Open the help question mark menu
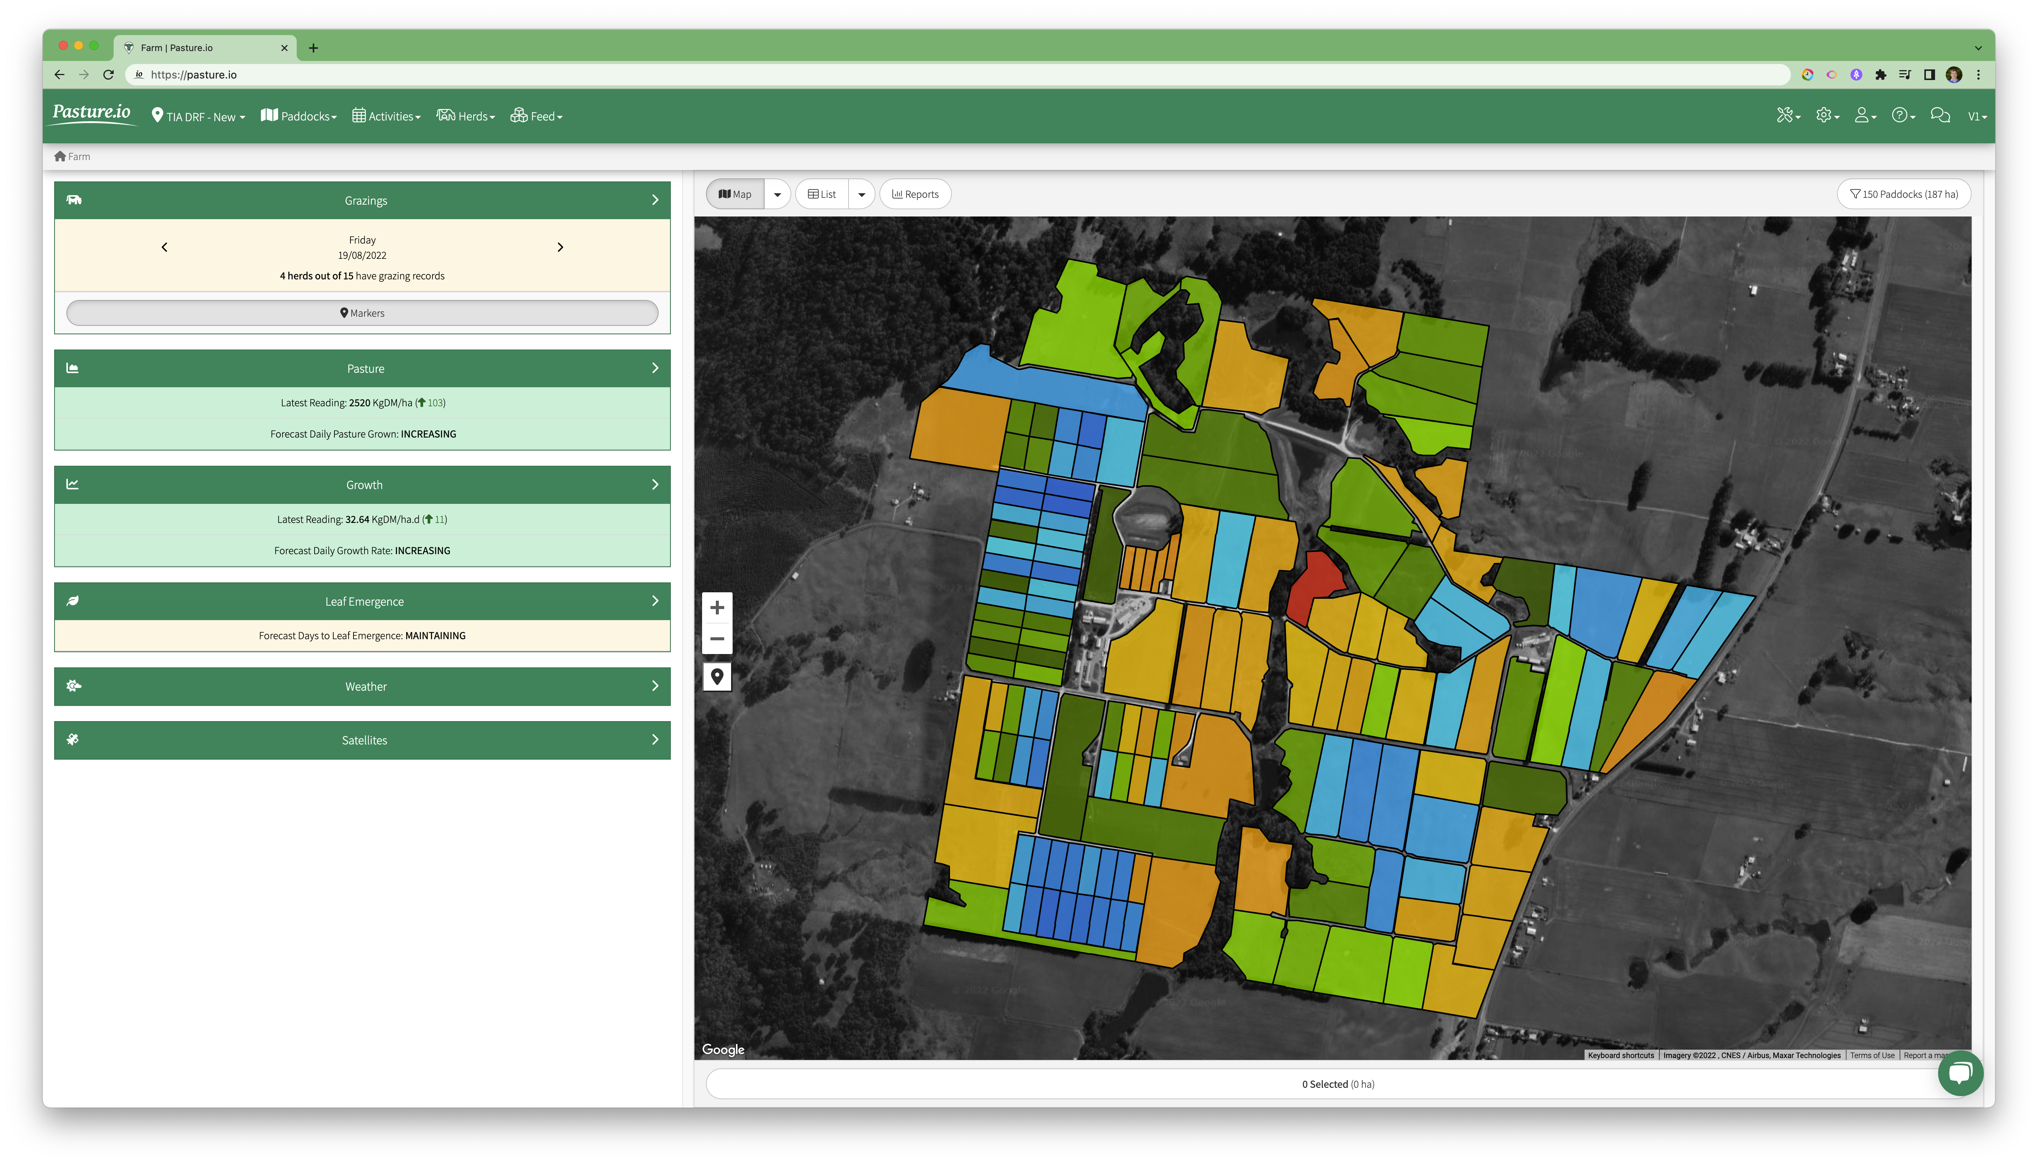Screen dimensions: 2038x1164 (1903, 116)
